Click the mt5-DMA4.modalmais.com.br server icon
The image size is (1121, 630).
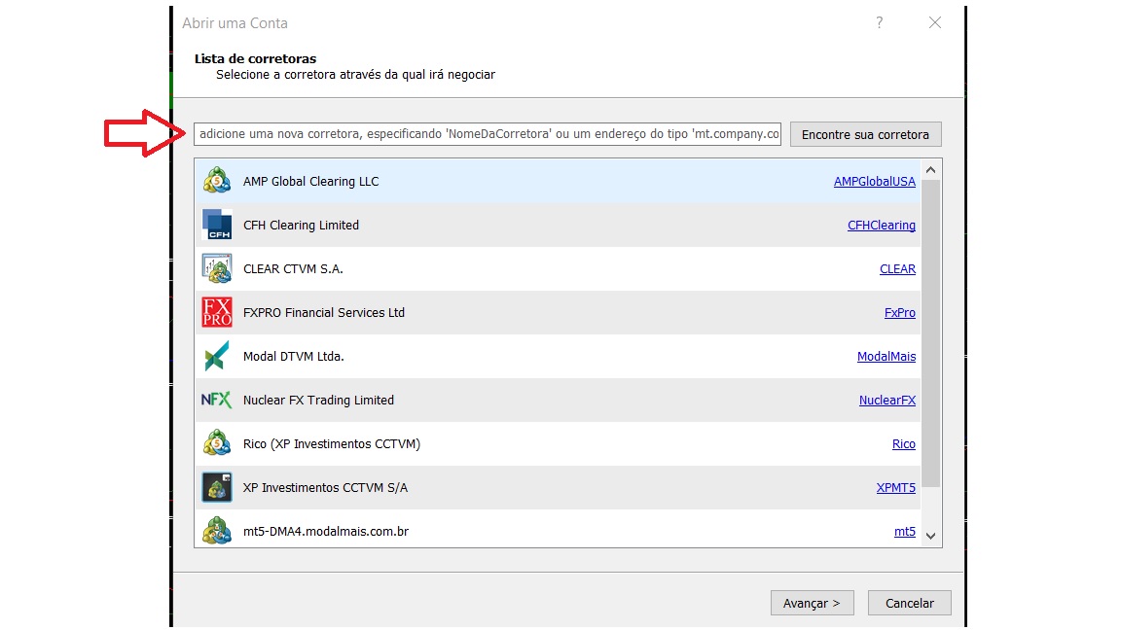216,532
